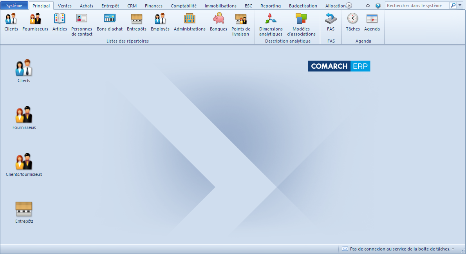Click 'Pas de connexion au service' status text
This screenshot has width=466, height=254.
400,249
